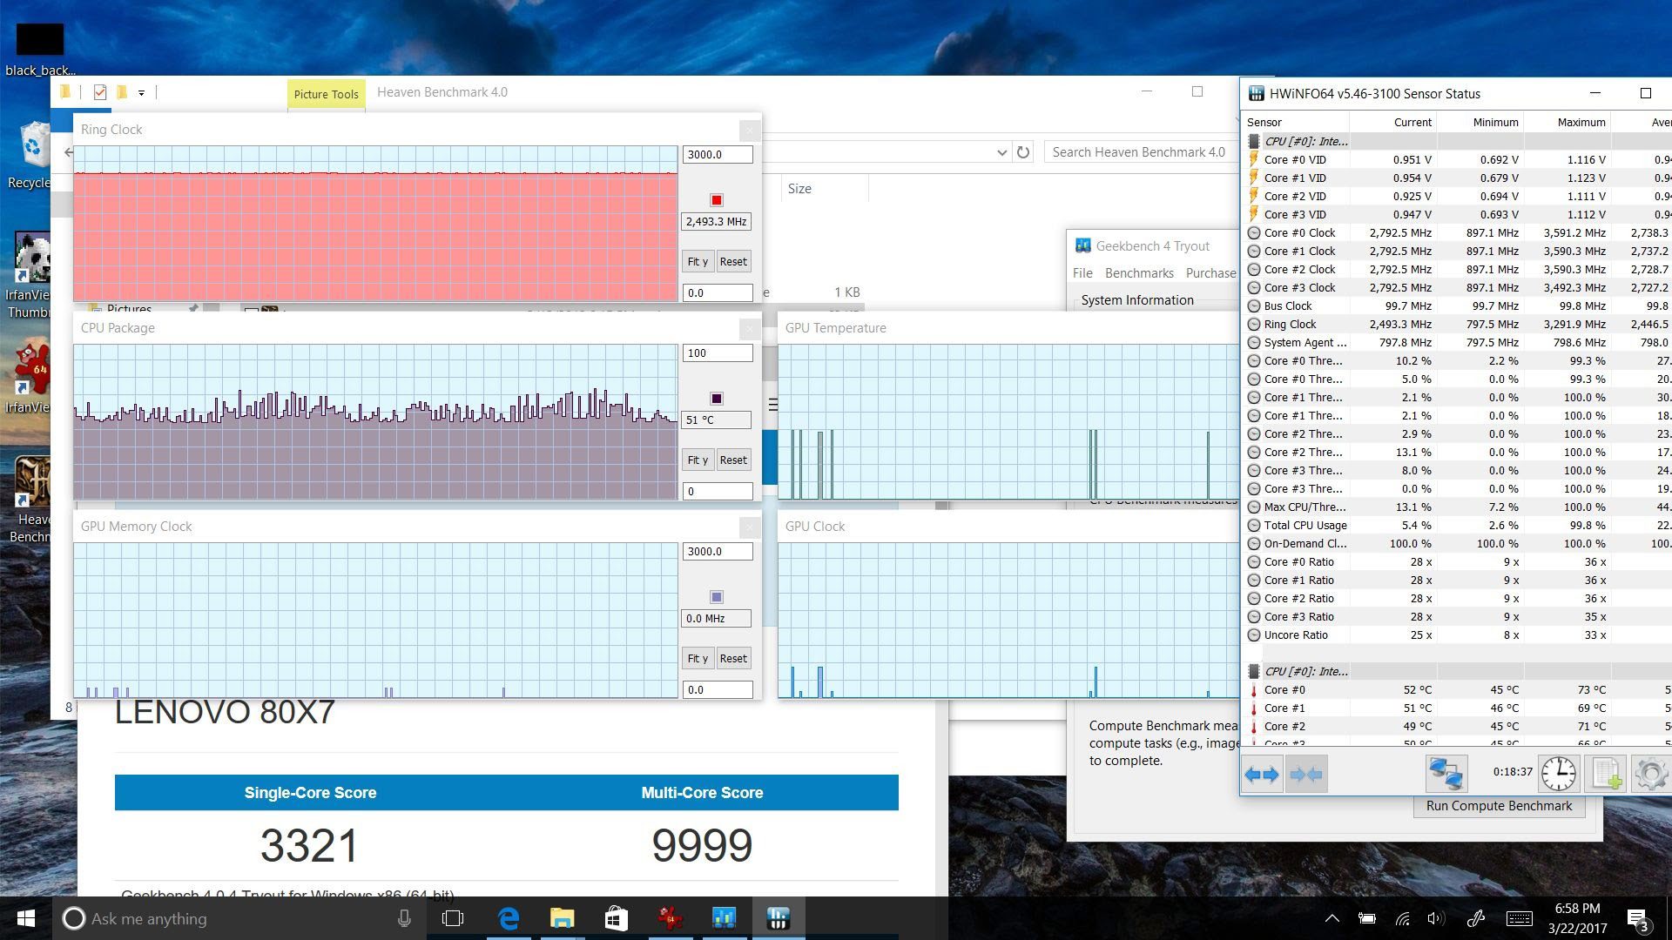Click the clock reset-timer icon in HWiNFO
This screenshot has height=940, width=1672.
pos(1558,773)
